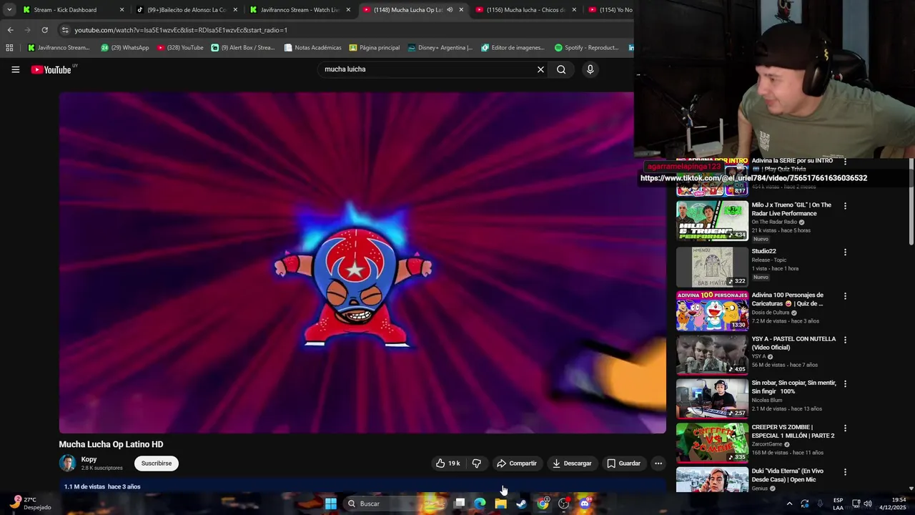Viewport: 915px width, 515px height.
Task: Save the video with Guardar
Action: pyautogui.click(x=624, y=463)
